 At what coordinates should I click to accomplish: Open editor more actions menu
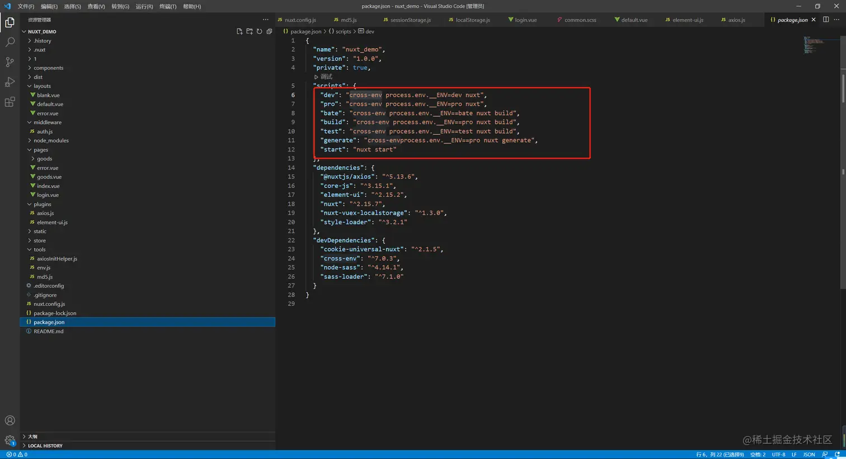tap(837, 20)
